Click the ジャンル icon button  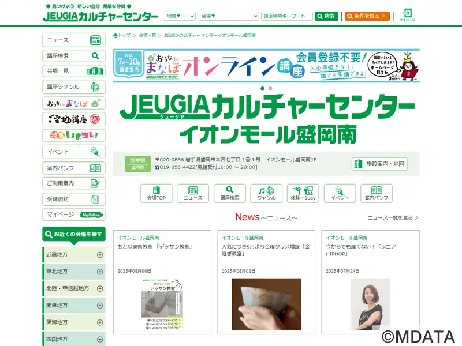point(266,193)
